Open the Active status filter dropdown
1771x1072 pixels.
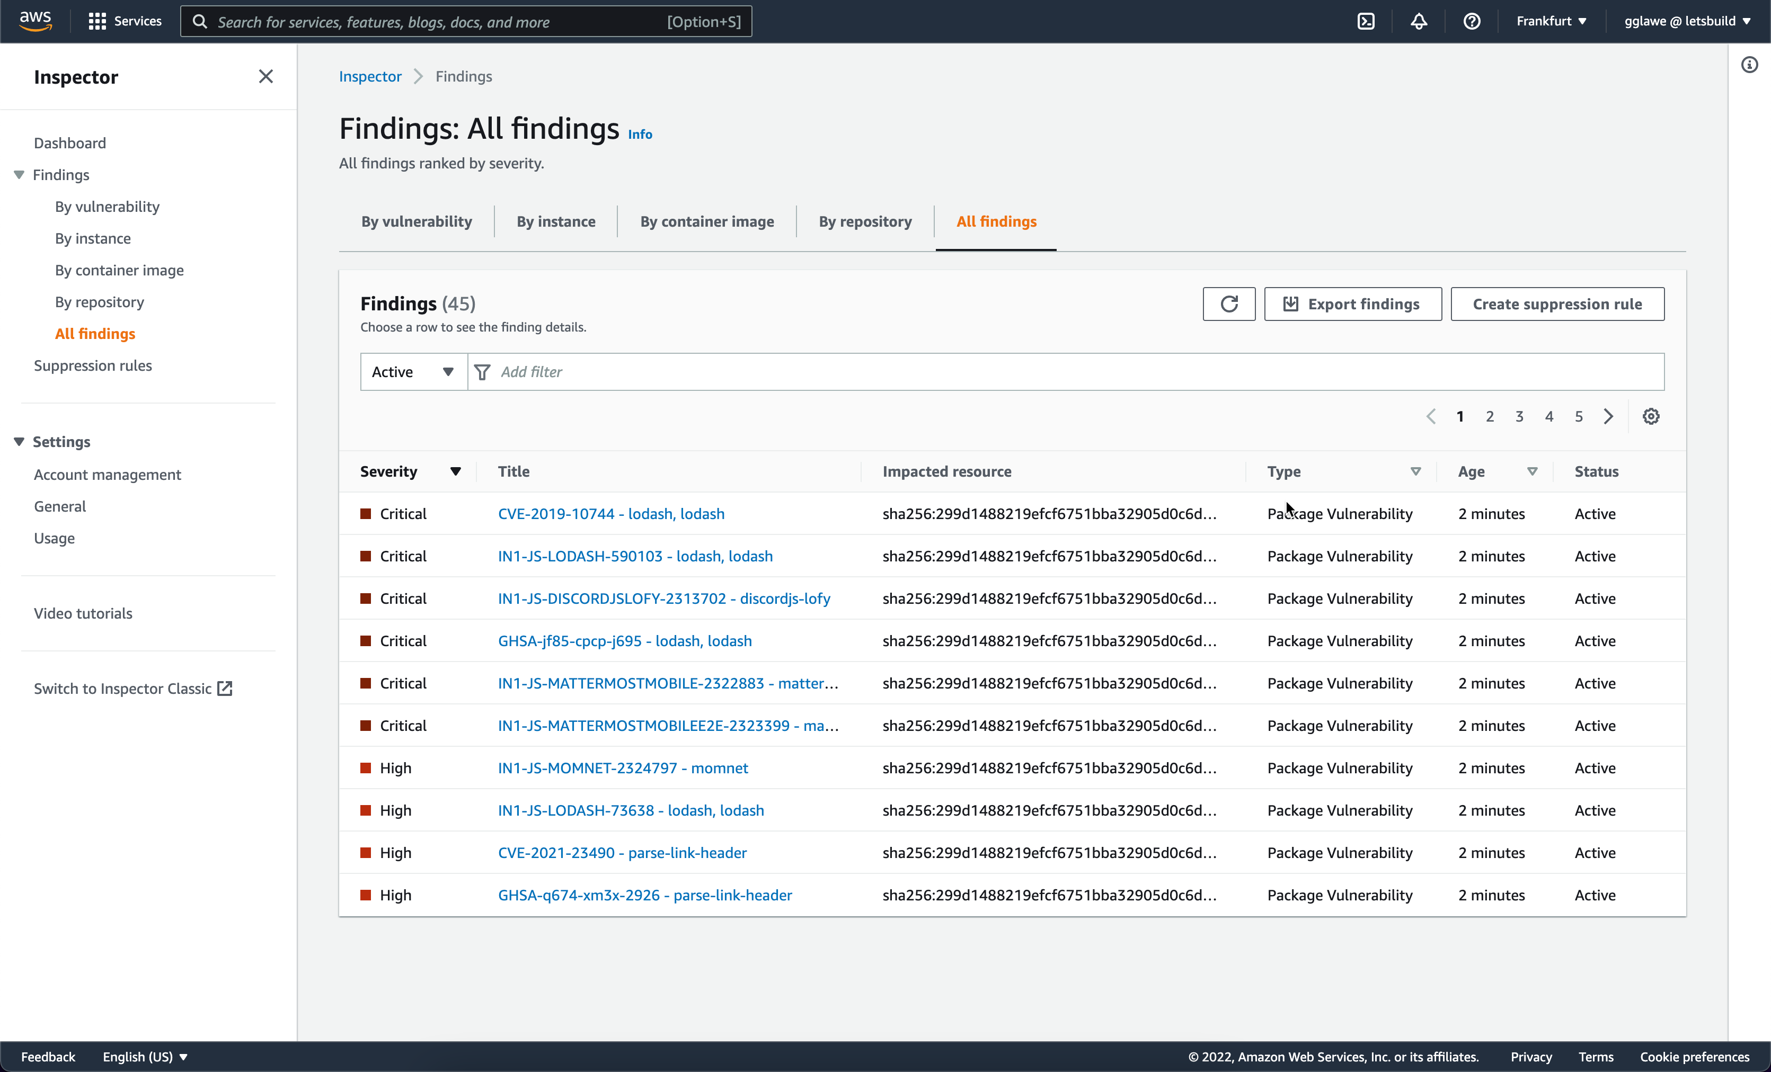413,372
